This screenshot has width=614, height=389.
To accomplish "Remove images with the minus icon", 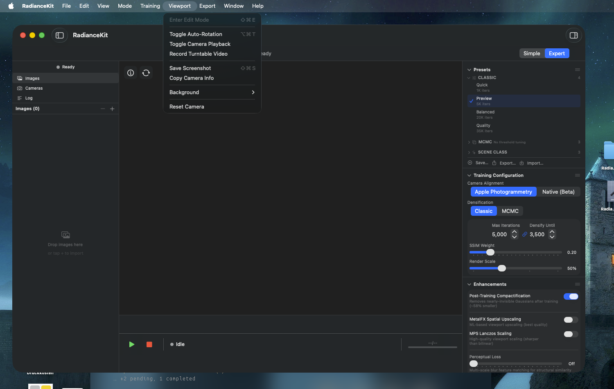I will 103,109.
